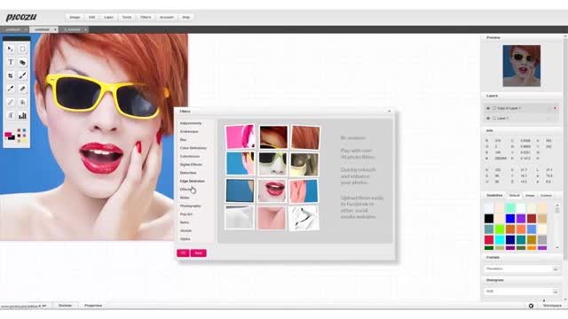Choose the Stylize filter category
568x319 pixels.
click(185, 239)
